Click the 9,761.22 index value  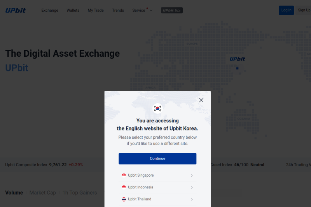[58, 165]
